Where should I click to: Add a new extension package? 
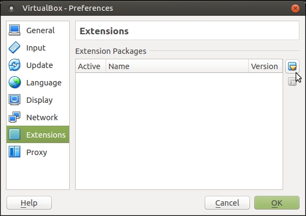tap(292, 66)
